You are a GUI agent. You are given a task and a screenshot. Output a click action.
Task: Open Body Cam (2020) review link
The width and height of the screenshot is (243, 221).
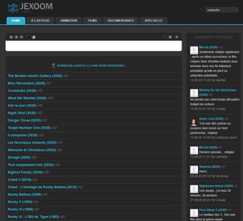tap(211, 119)
